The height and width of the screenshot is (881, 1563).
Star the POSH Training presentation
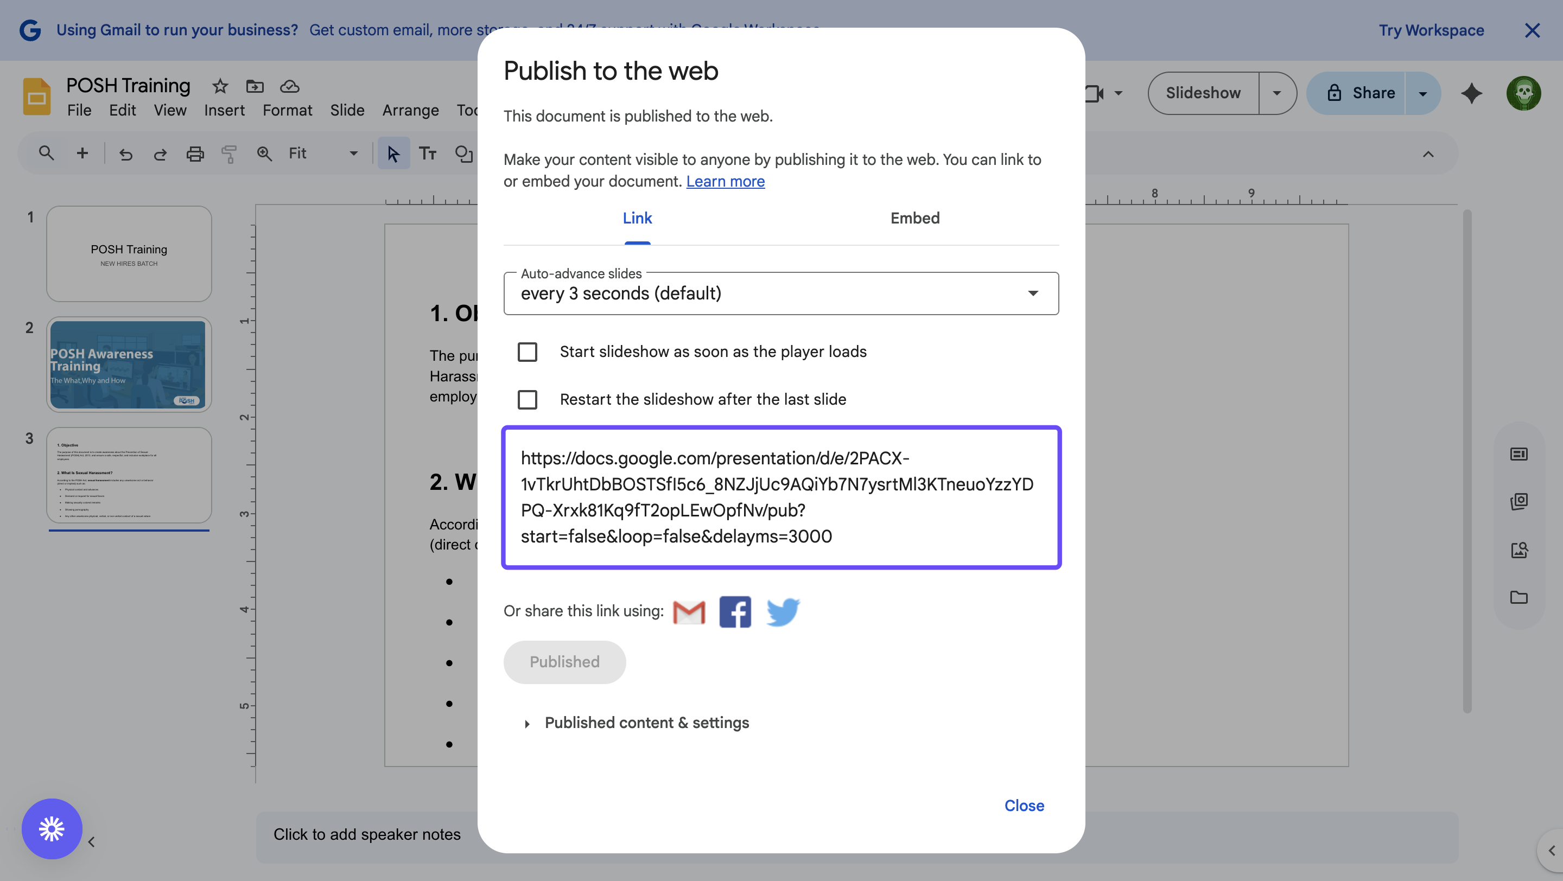(220, 87)
